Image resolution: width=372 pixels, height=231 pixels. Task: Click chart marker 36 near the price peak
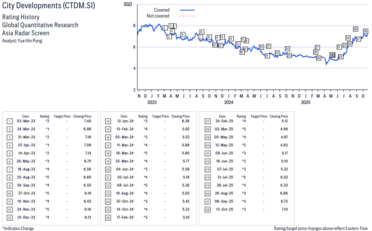coord(355,29)
